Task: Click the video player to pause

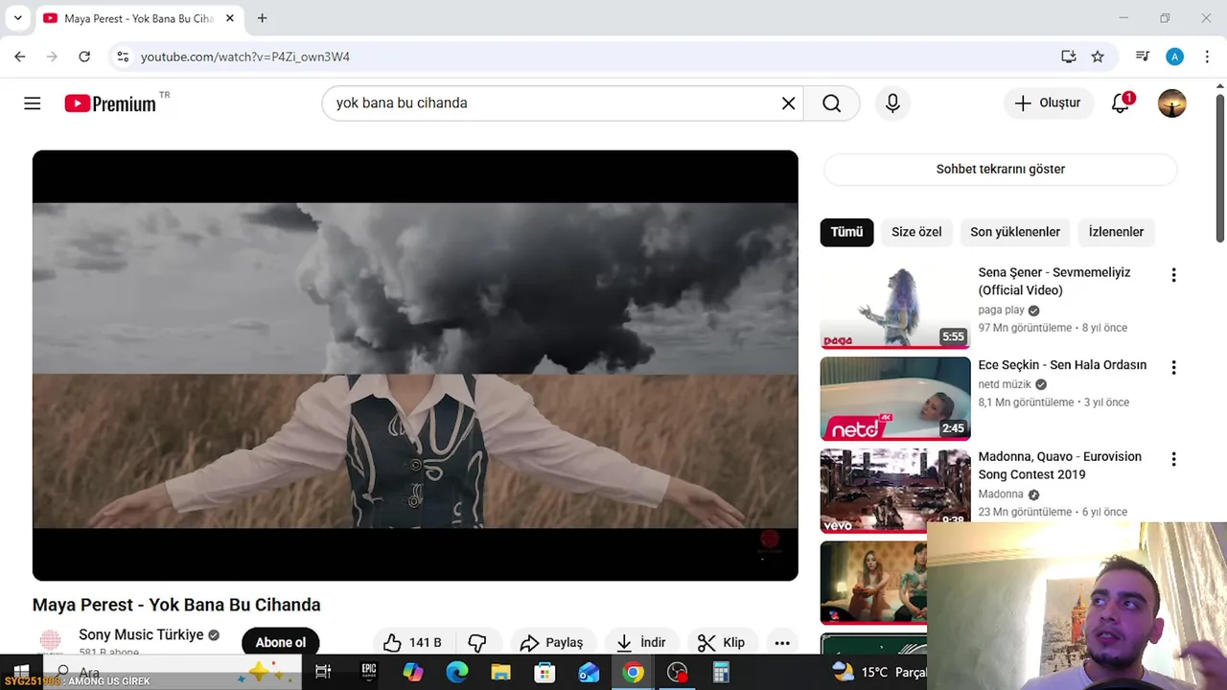Action: pyautogui.click(x=415, y=365)
